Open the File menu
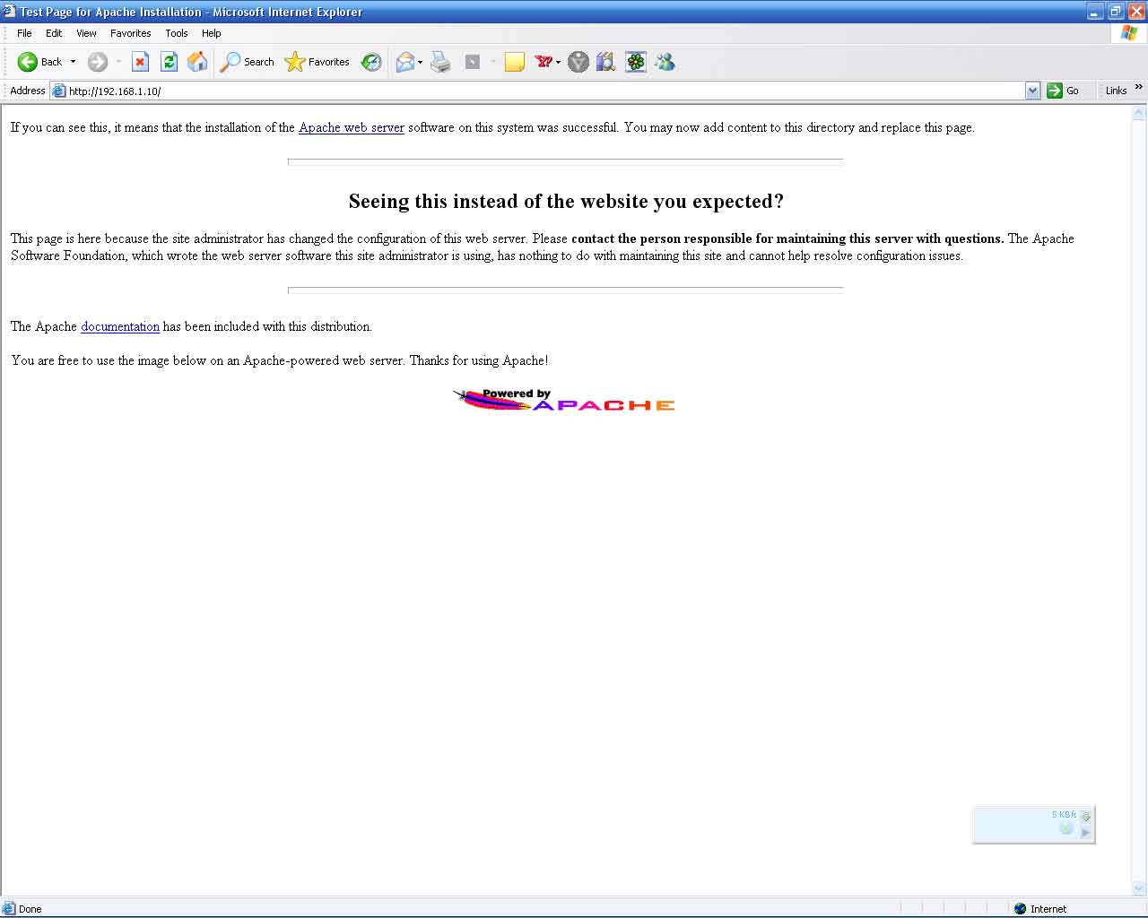 24,33
